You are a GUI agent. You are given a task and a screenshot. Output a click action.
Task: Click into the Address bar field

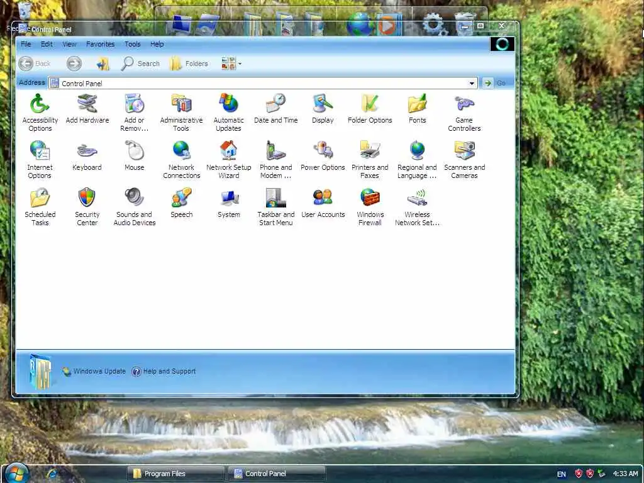(x=263, y=84)
